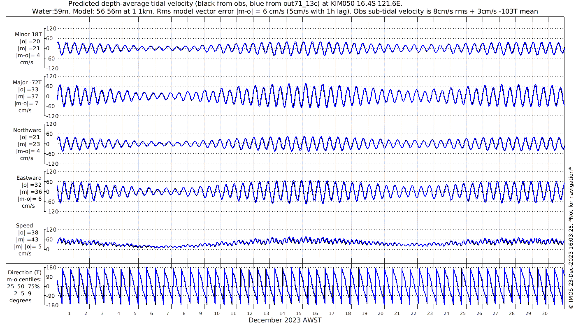Click '|m-o|= 7' in Major panel

coord(27,103)
